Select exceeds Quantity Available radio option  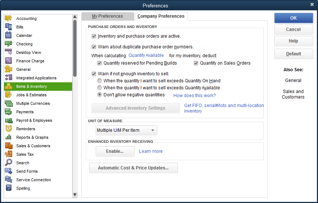click(x=99, y=88)
